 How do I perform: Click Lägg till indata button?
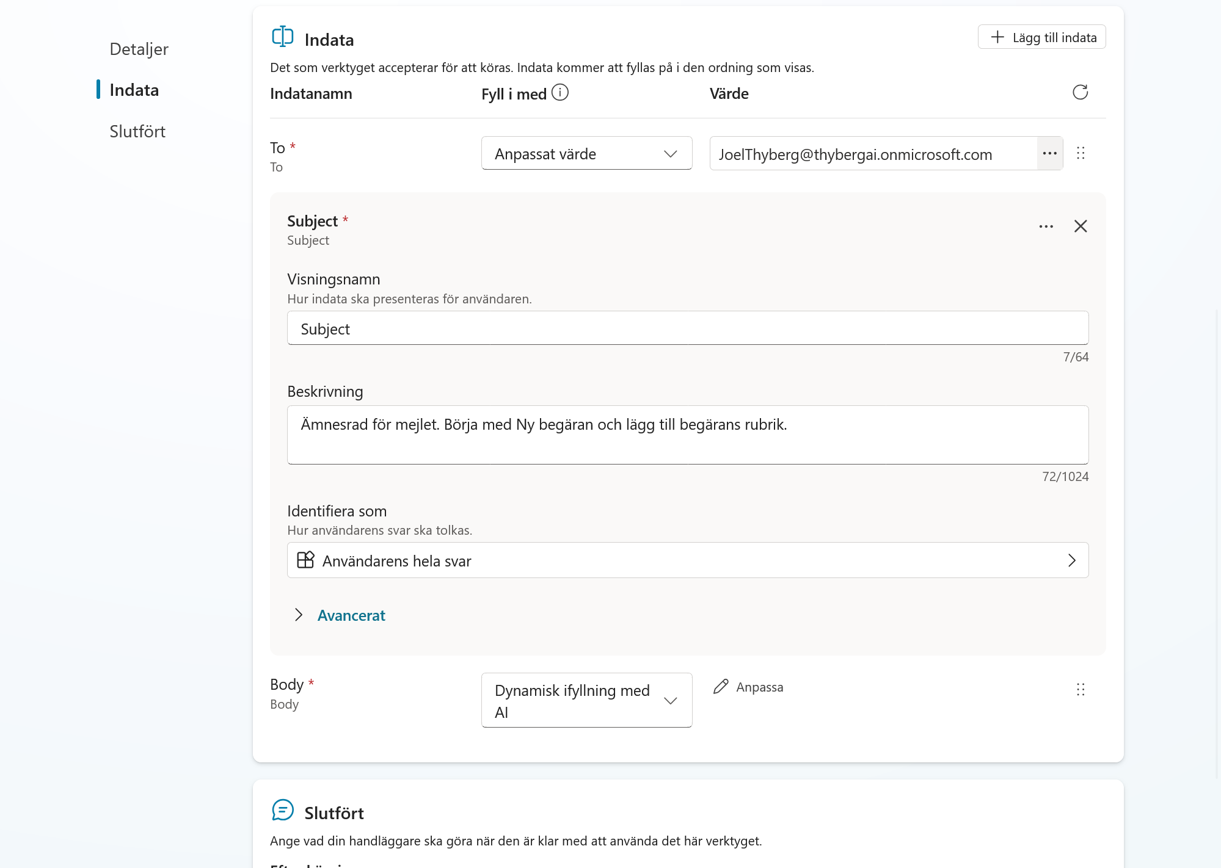click(x=1041, y=37)
